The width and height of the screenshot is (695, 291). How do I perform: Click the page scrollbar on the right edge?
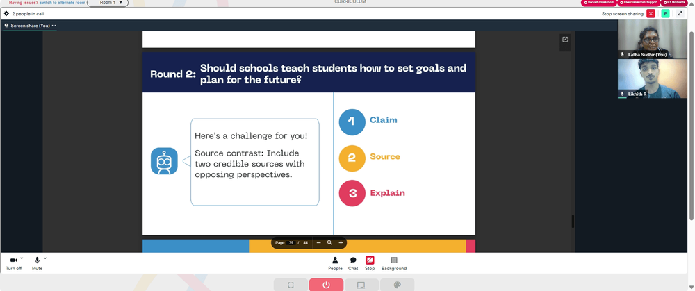click(x=692, y=125)
